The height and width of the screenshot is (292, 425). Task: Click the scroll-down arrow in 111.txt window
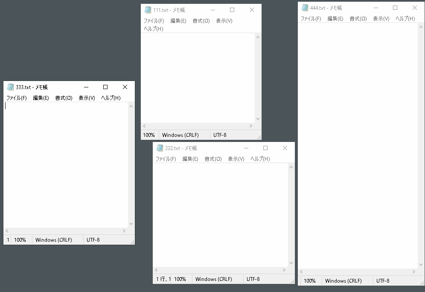(x=258, y=119)
